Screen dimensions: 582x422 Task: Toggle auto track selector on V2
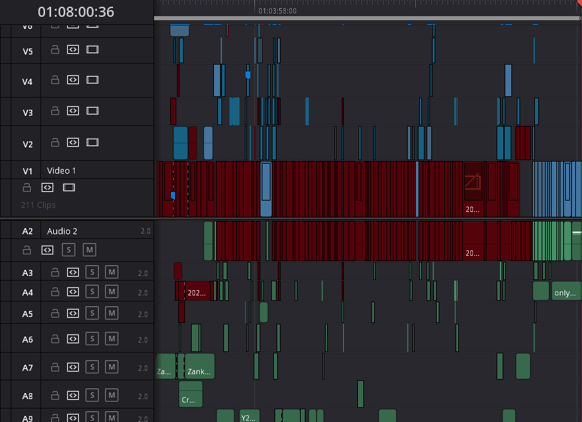[73, 142]
